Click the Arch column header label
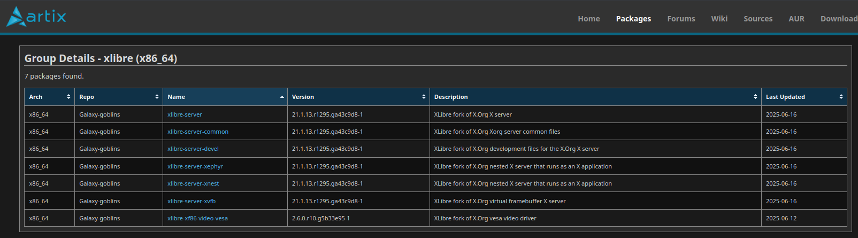The image size is (858, 238). coord(36,97)
